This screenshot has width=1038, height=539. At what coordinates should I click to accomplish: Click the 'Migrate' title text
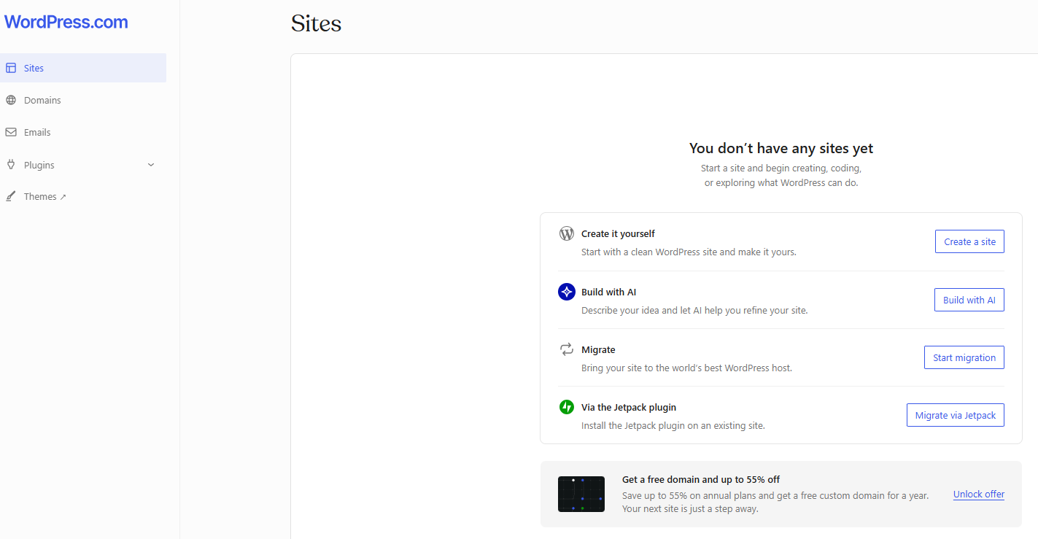[x=598, y=349]
